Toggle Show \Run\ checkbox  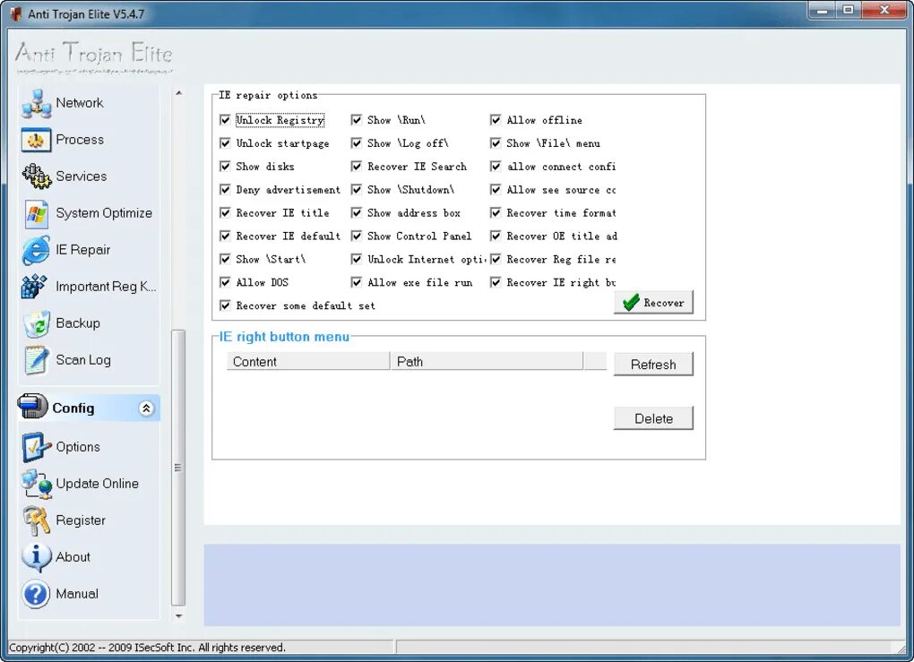pyautogui.click(x=356, y=120)
